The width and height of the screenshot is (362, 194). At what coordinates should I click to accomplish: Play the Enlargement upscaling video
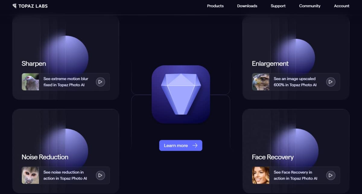point(331,82)
